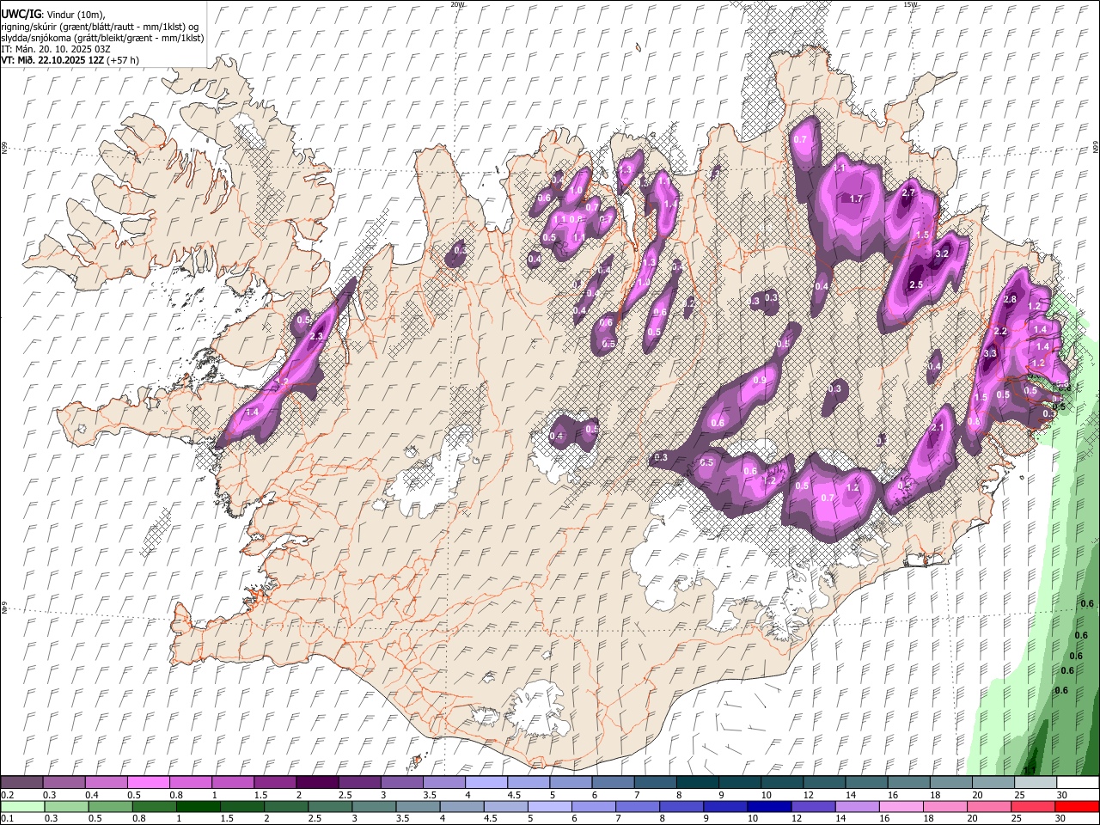Click the 'slydda/snjókoma' legend description line
Screen dimensions: 1100x825
pyautogui.click(x=102, y=38)
